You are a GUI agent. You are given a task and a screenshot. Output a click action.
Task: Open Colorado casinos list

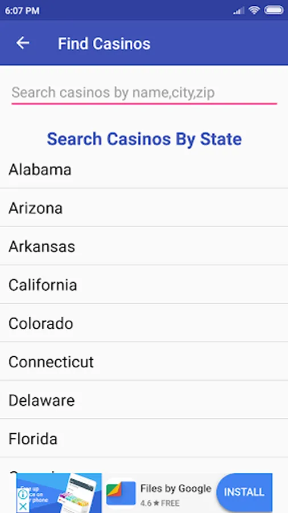click(144, 323)
